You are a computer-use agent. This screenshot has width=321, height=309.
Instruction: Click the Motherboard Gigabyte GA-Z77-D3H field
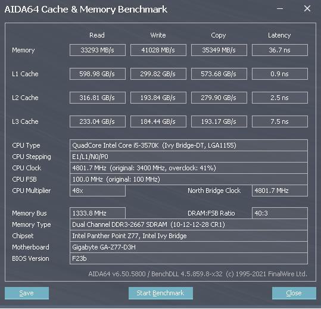(189, 247)
